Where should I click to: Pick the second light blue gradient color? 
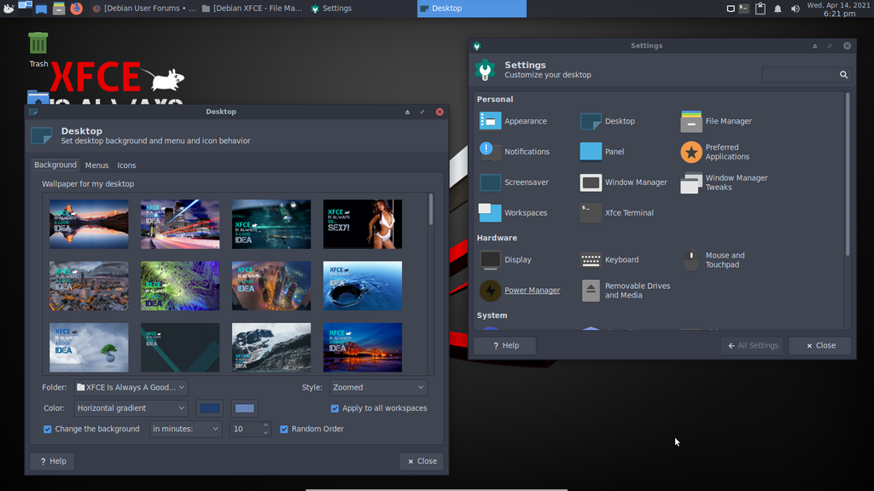coord(245,408)
